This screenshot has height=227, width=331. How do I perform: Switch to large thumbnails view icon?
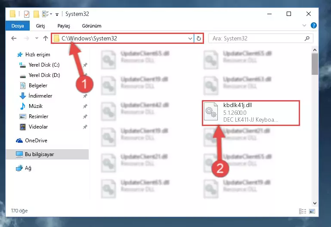(x=312, y=211)
